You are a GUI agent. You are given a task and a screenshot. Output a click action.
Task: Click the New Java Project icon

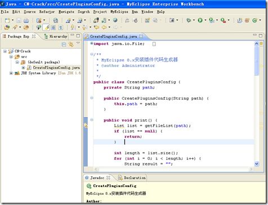[239, 20]
